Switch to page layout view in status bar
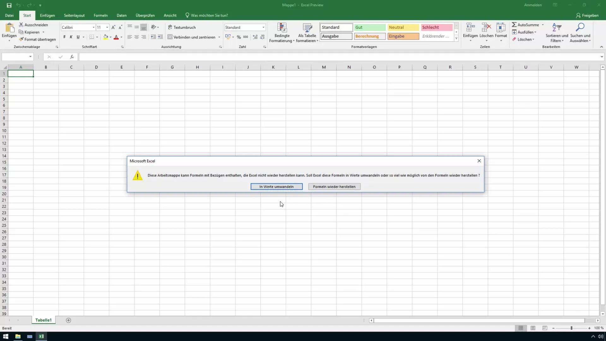Screen dimensions: 606x341 (533, 328)
